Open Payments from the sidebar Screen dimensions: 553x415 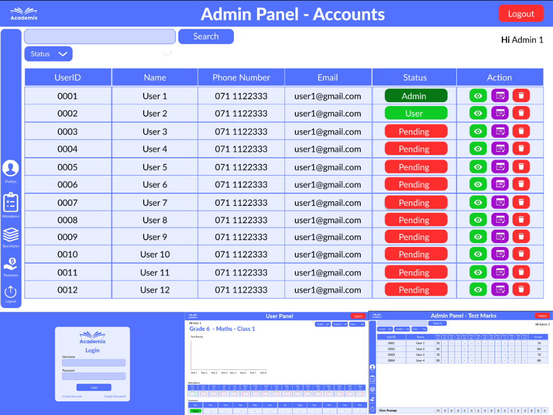coord(11,265)
